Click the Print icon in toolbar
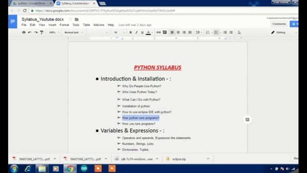This screenshot has width=307, height=173. tap(24, 32)
